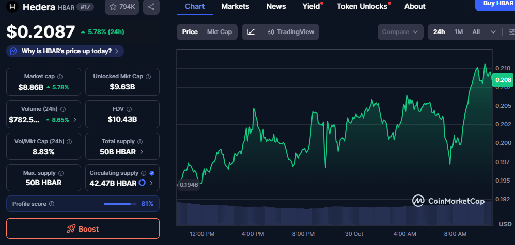515x245 pixels.
Task: Open the Markets tab
Action: pyautogui.click(x=235, y=6)
